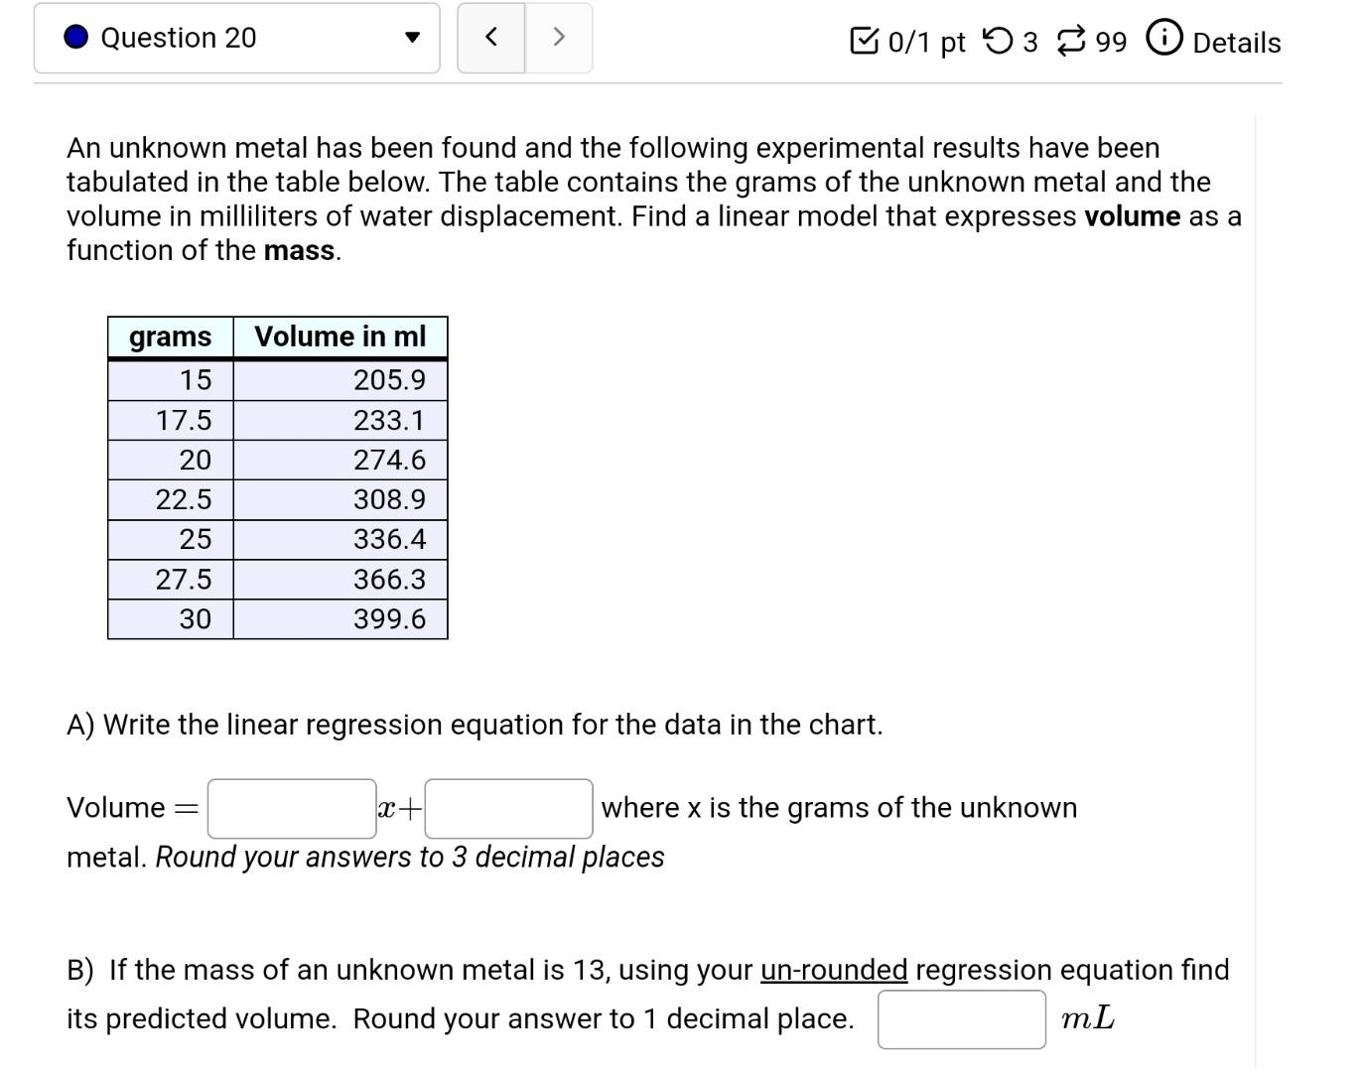The height and width of the screenshot is (1072, 1360).
Task: Select the table cell showing 399.6
Action: coord(340,619)
